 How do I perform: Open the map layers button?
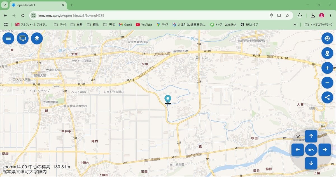click(37, 38)
